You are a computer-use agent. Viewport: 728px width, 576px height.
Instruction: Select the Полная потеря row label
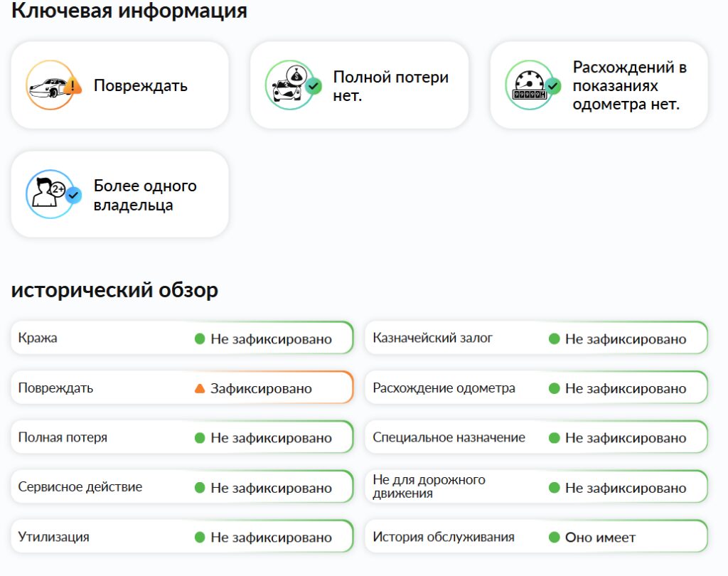(63, 437)
